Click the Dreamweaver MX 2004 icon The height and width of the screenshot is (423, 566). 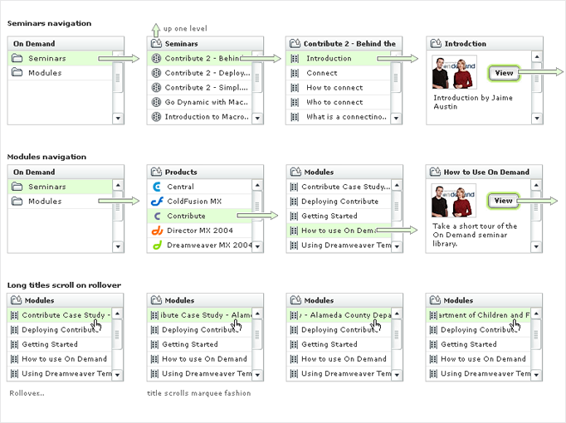tap(156, 245)
